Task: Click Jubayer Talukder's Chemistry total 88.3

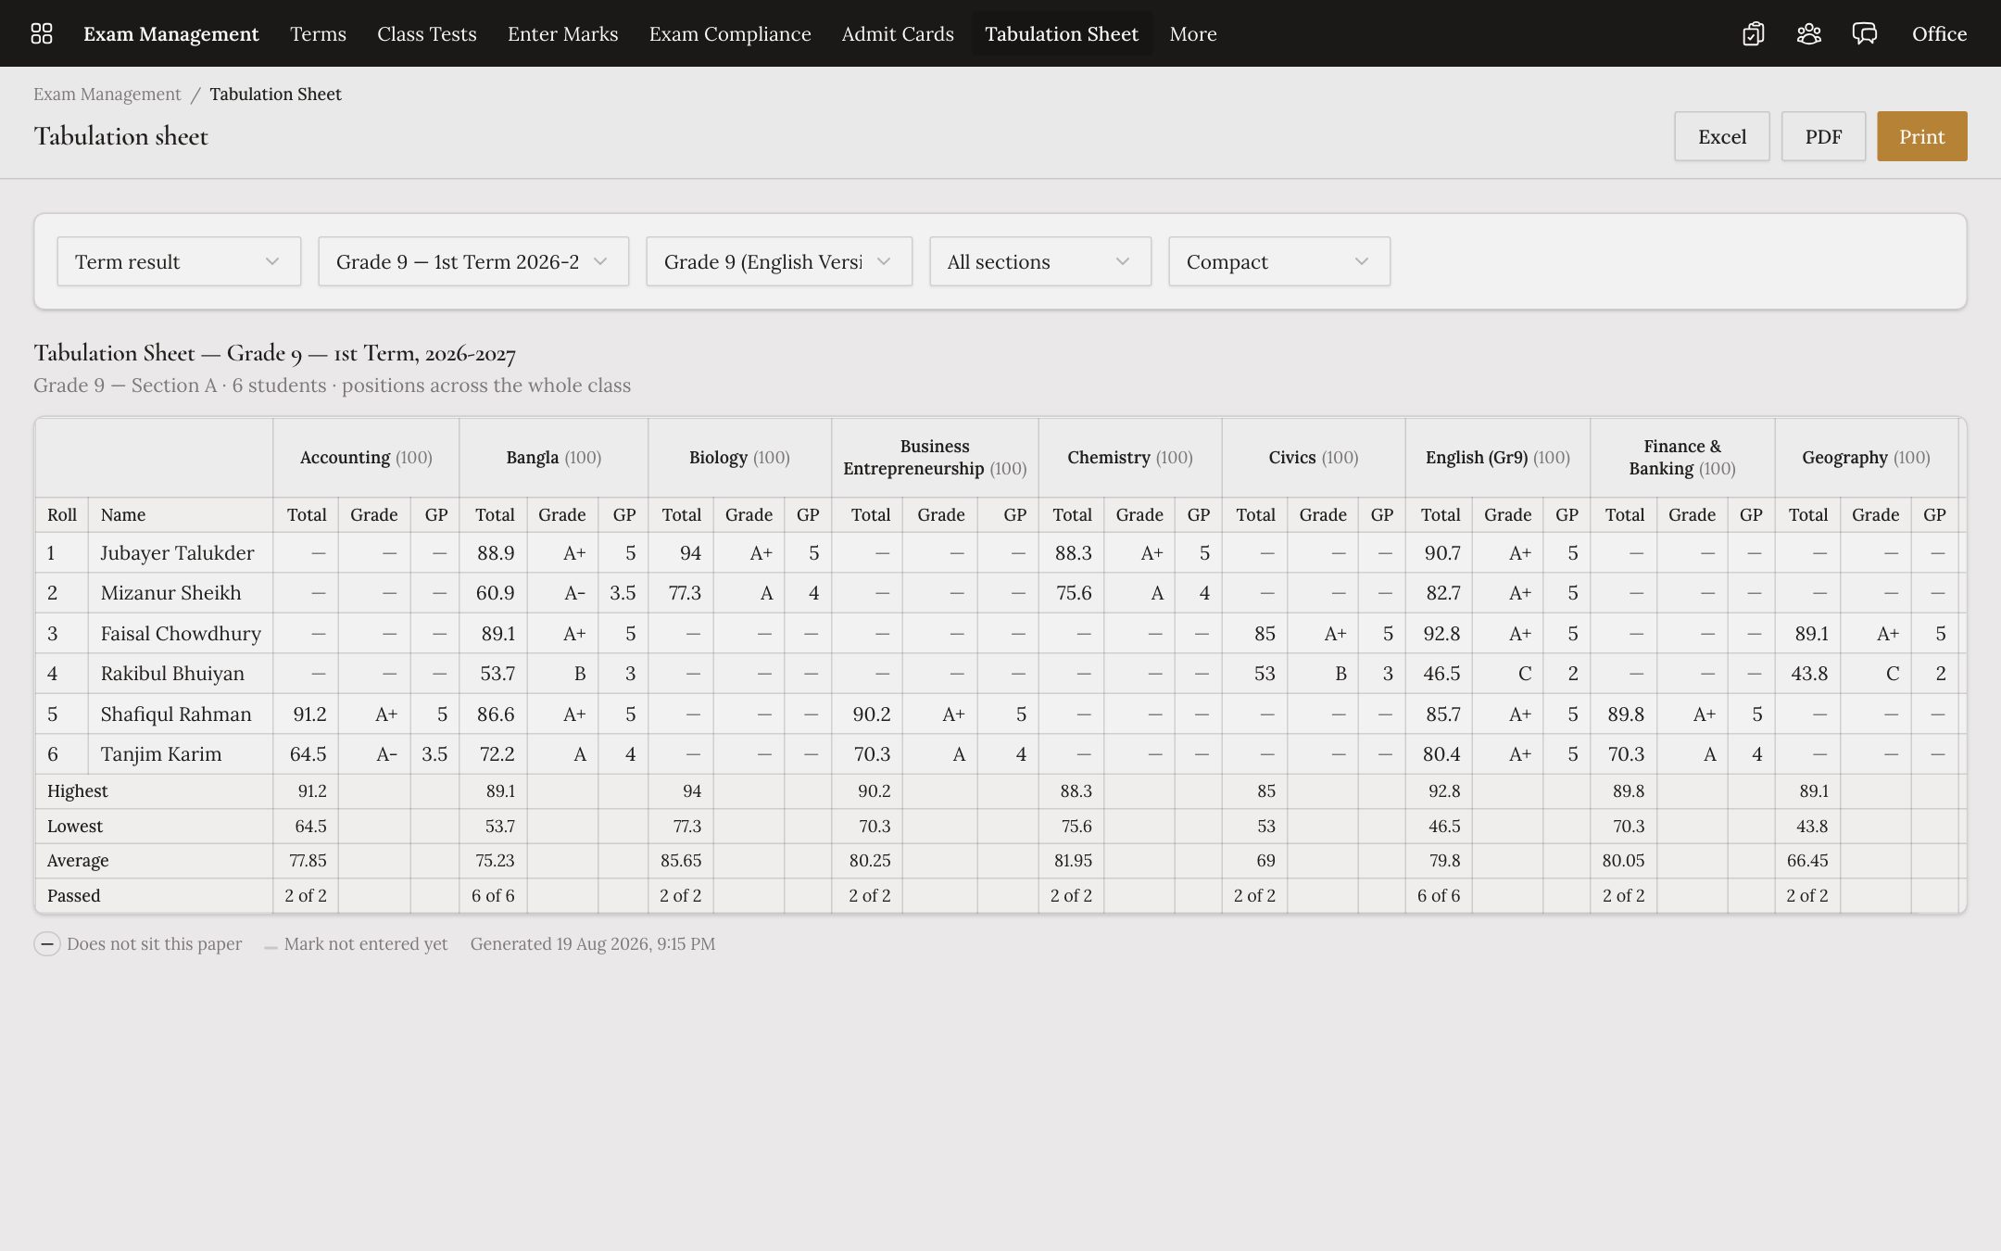Action: coord(1073,552)
